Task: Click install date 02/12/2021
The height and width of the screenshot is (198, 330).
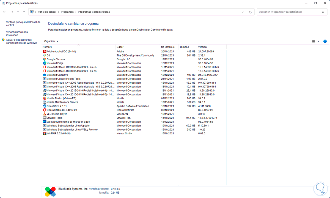Action: (167, 98)
